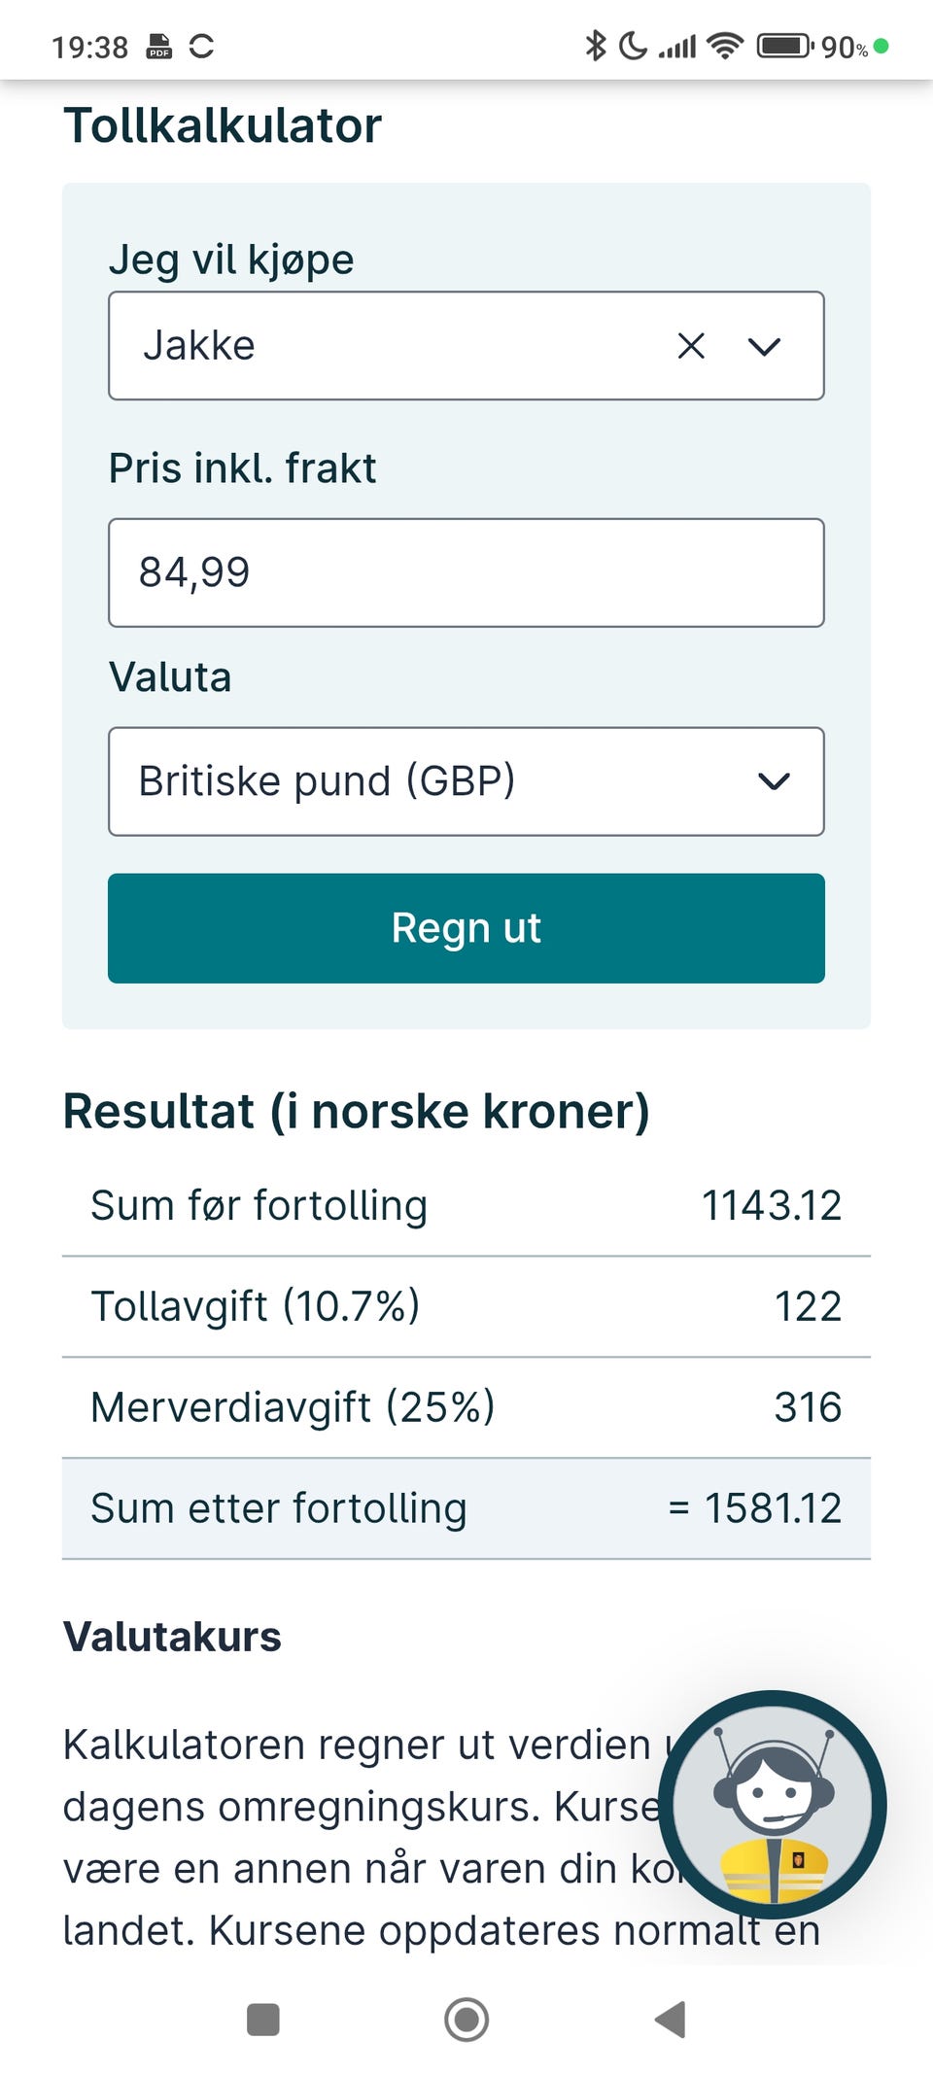The height and width of the screenshot is (2074, 933).
Task: Clear the Jakke selection with X icon
Action: point(691,346)
